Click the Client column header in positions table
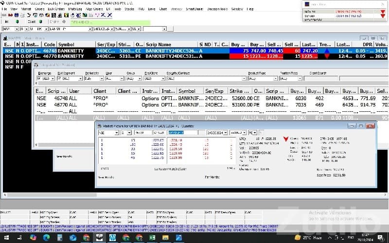 (x=100, y=91)
